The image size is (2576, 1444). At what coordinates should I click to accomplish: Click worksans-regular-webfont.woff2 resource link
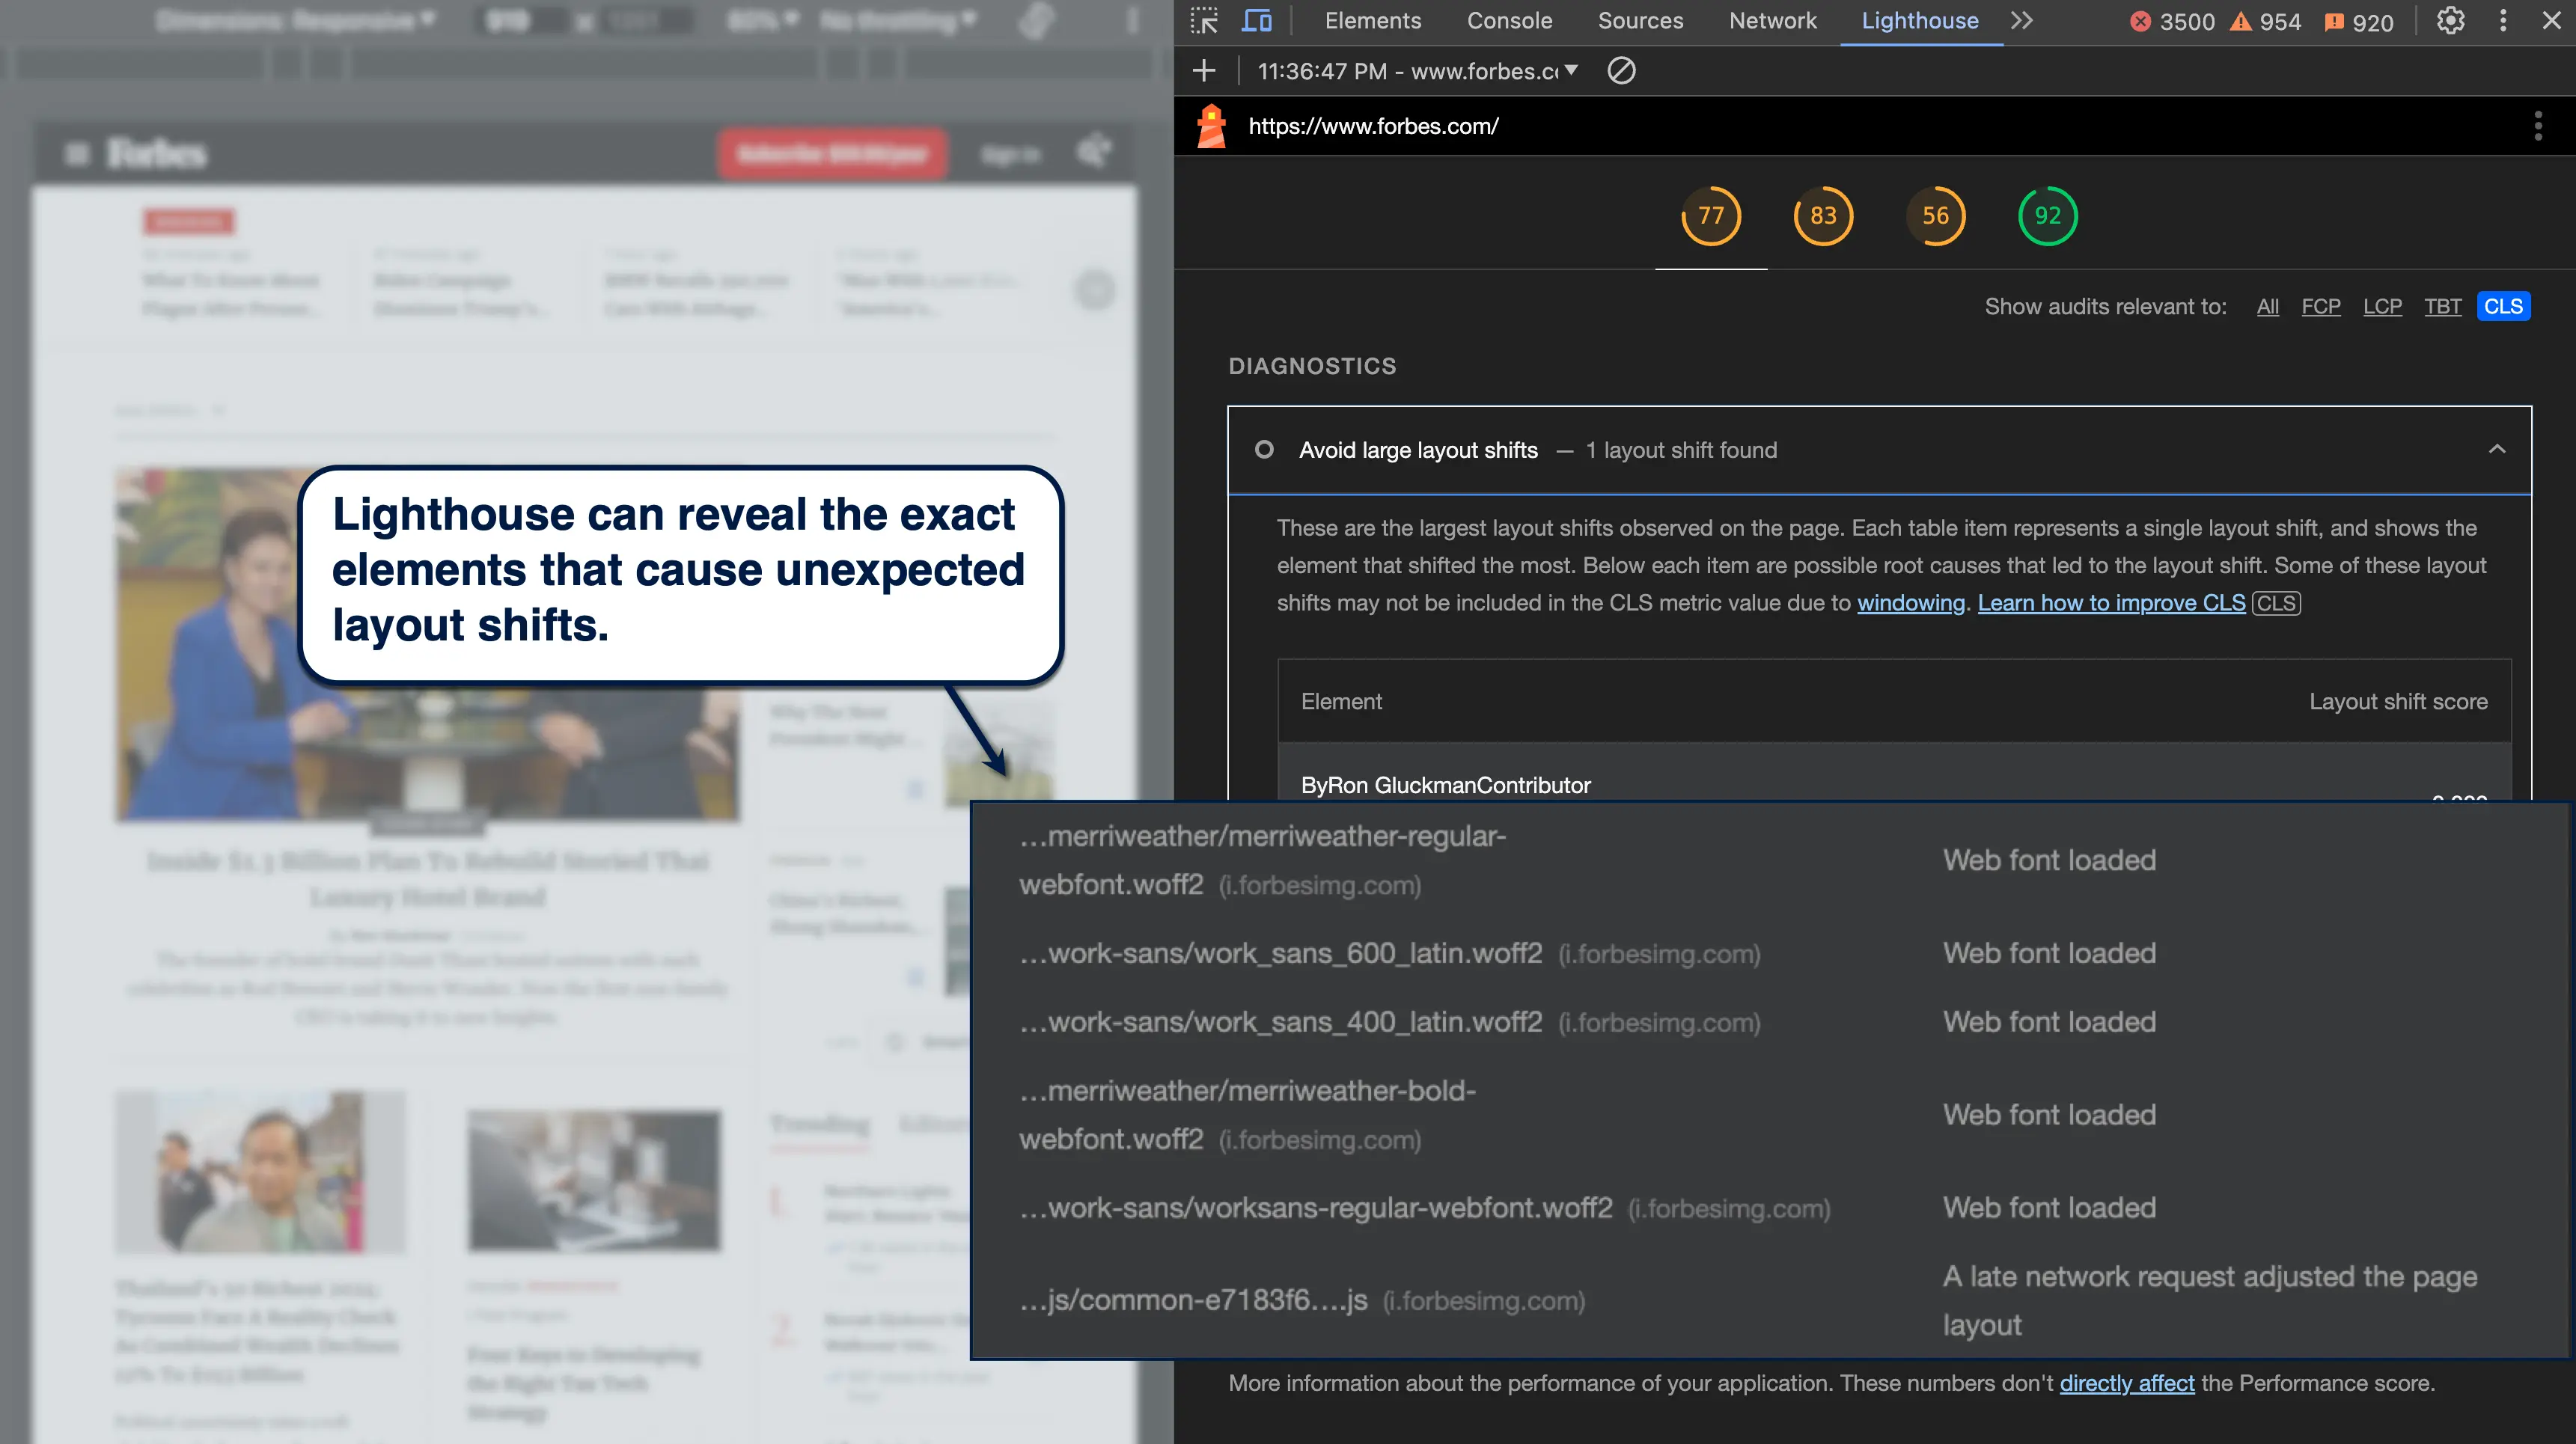click(x=1315, y=1208)
